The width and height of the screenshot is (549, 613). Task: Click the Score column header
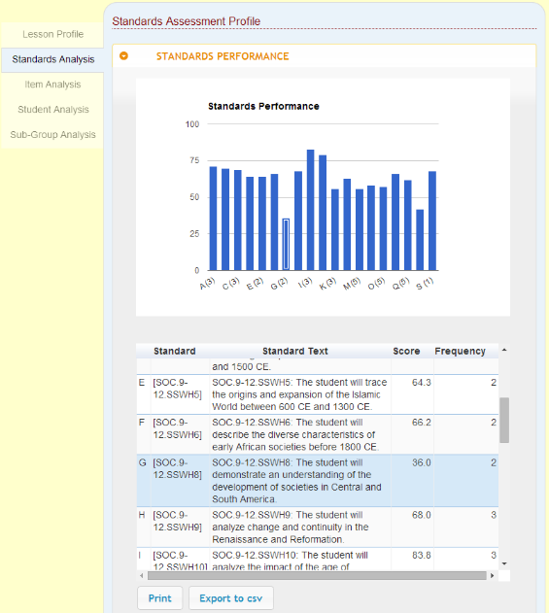[x=406, y=351]
